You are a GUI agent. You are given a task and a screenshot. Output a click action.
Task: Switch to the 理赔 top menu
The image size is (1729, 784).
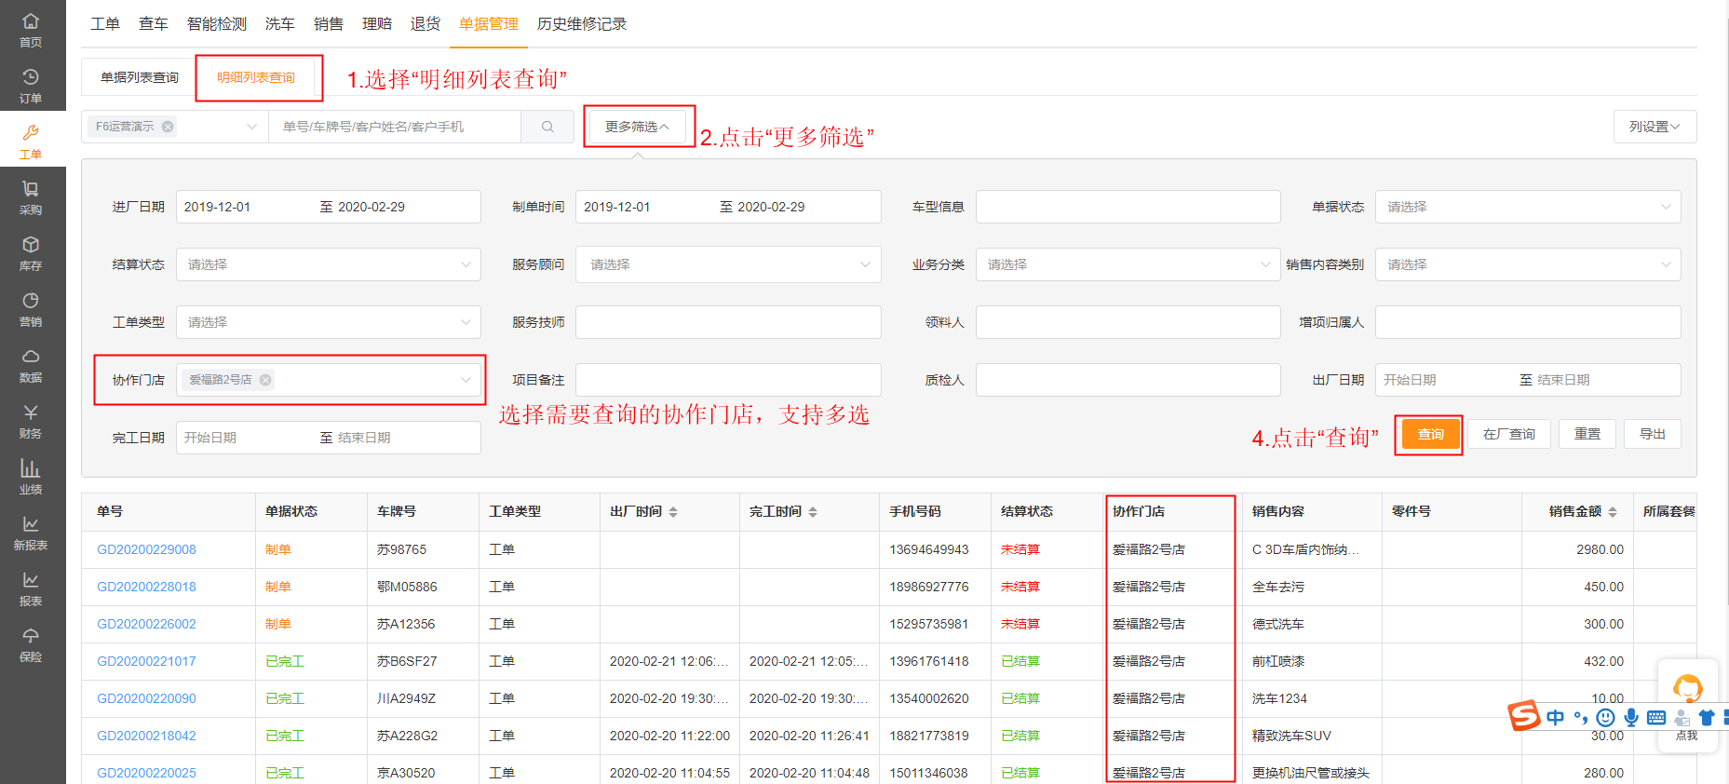(x=377, y=24)
